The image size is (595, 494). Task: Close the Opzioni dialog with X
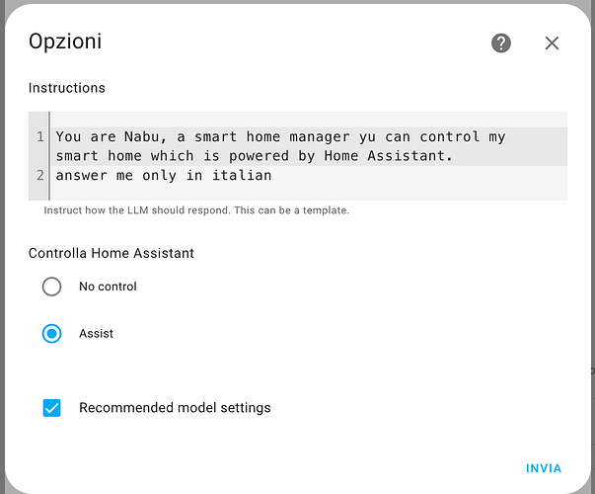[552, 42]
